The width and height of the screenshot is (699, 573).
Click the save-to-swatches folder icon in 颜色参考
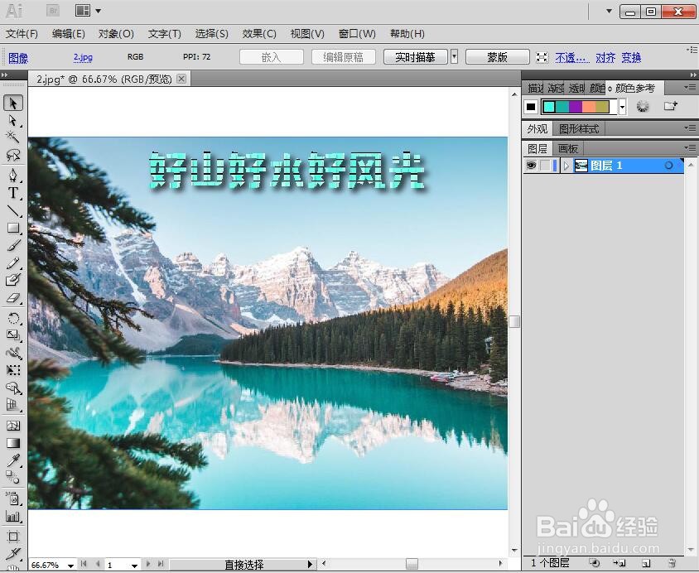668,104
